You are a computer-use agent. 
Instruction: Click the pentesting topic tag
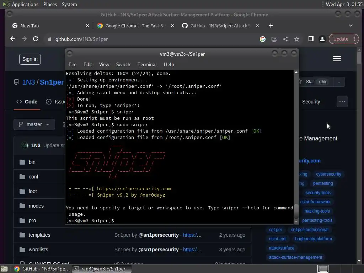tap(323, 183)
